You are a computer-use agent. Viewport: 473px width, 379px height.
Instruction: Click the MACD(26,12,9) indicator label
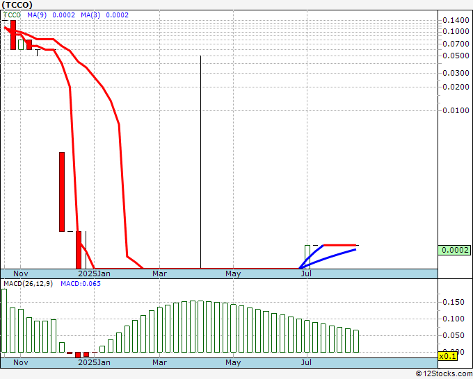tap(28, 284)
